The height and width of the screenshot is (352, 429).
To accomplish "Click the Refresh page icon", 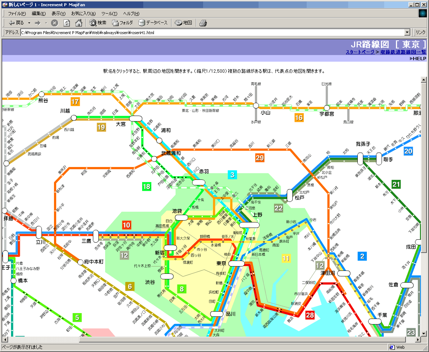I will [x=66, y=23].
